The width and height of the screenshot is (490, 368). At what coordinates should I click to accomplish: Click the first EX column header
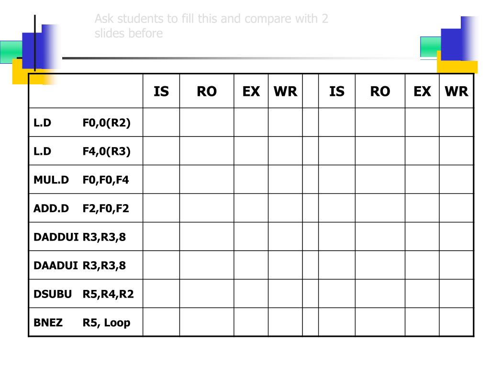point(251,91)
